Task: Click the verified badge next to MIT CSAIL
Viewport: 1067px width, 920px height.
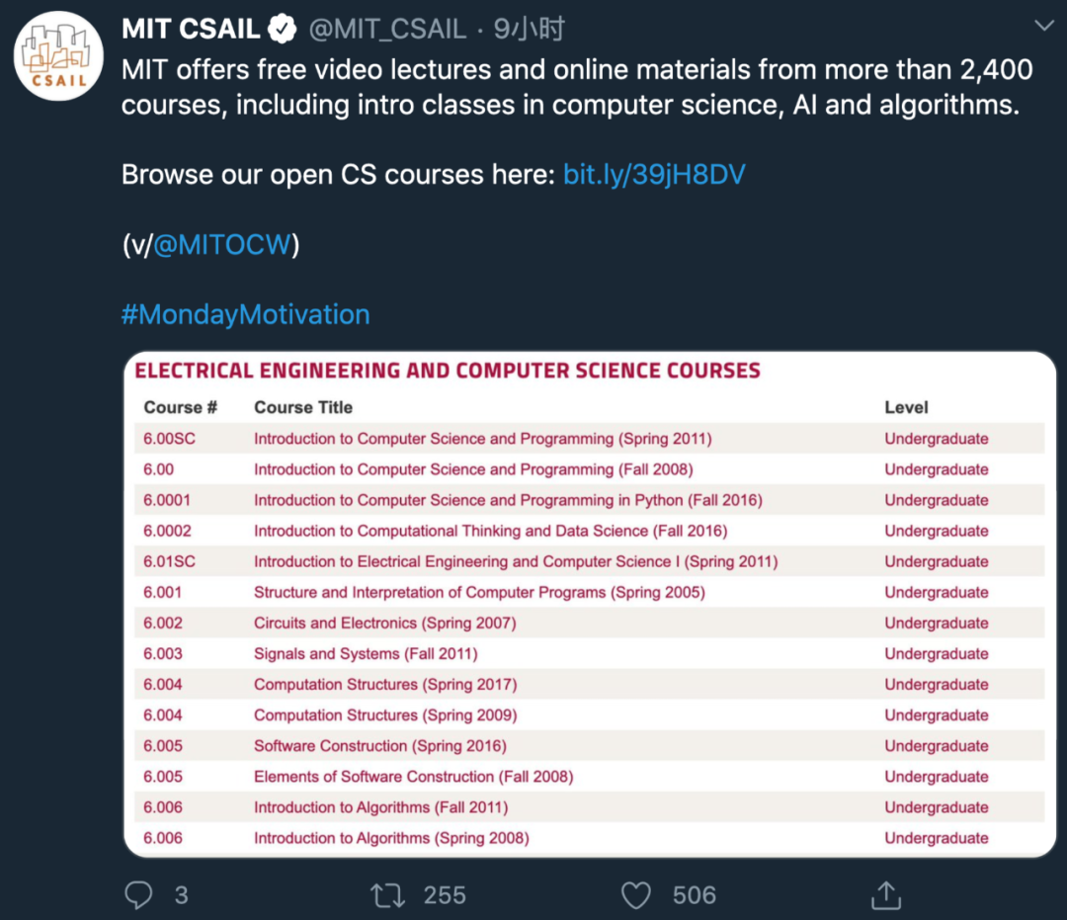Action: point(282,29)
